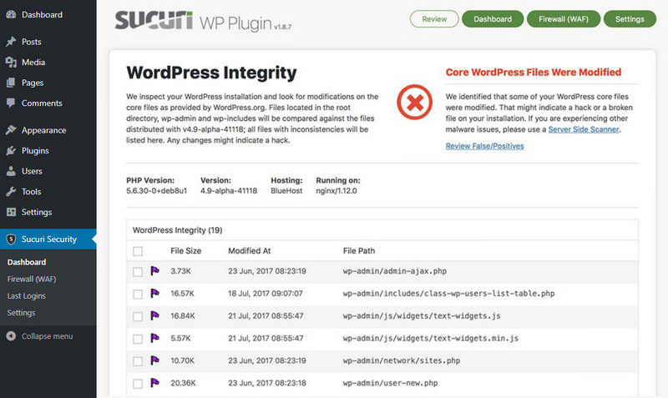Viewport: 668px width, 398px height.
Task: Click PHP version value 5.6.30-0+deb8u1
Action: point(156,191)
